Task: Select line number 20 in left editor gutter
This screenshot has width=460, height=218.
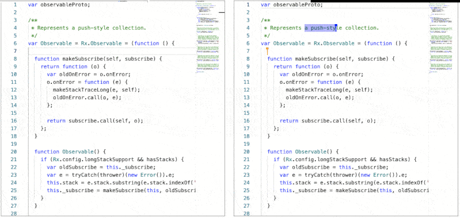Action: point(13,151)
